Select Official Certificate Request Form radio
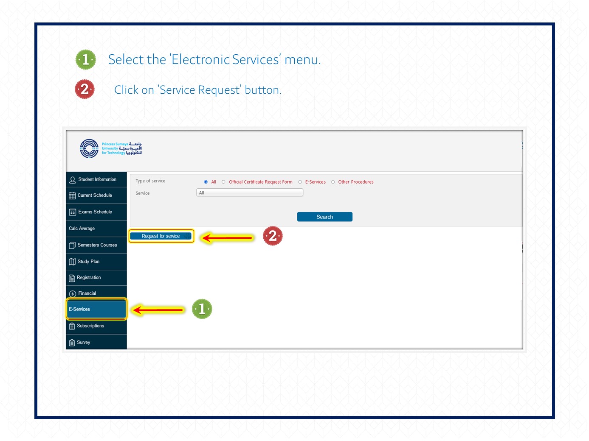589x441 pixels. point(223,182)
